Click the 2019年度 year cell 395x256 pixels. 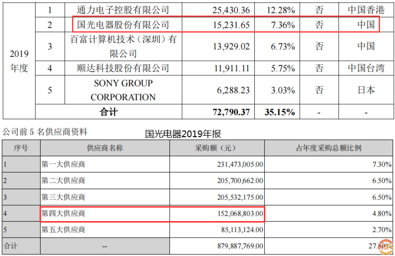[x=19, y=61]
